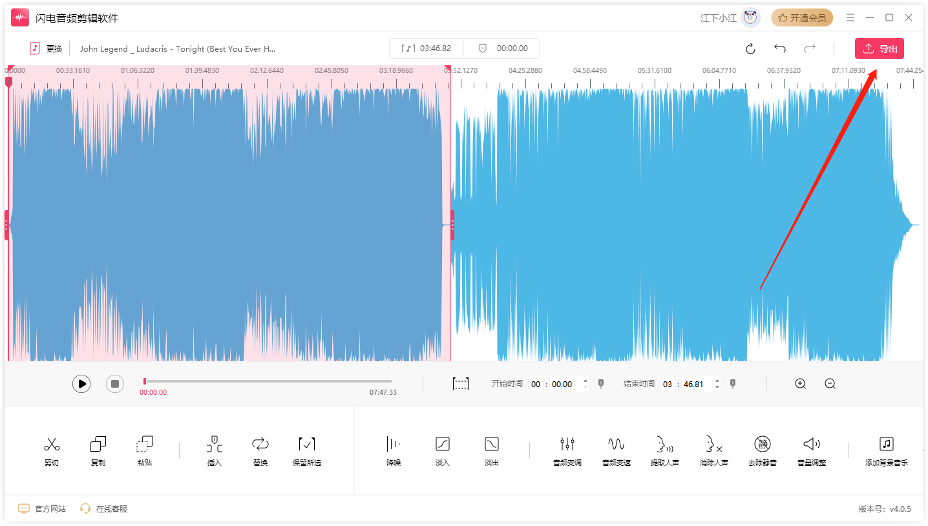Click the user name 江下小江

click(719, 18)
